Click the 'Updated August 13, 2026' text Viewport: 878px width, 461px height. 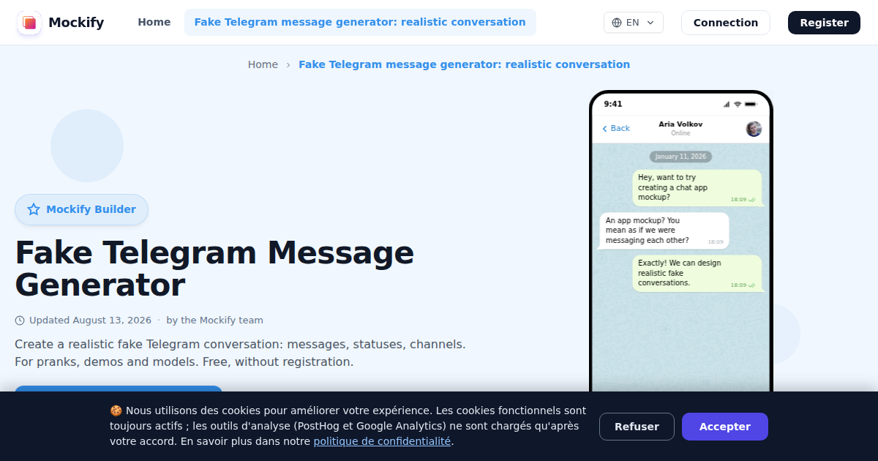coord(90,321)
